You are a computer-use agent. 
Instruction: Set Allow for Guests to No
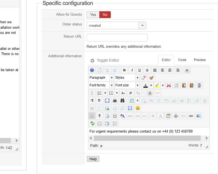[x=105, y=15]
